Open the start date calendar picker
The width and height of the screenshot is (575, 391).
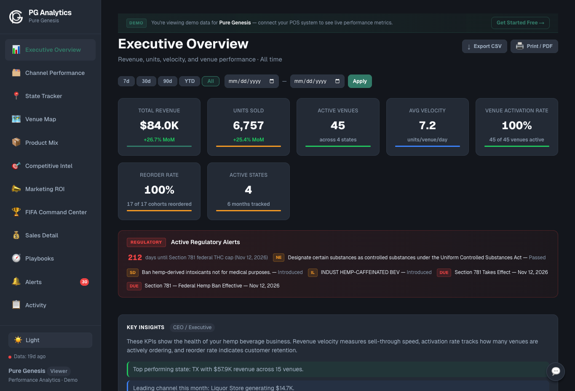tap(273, 81)
